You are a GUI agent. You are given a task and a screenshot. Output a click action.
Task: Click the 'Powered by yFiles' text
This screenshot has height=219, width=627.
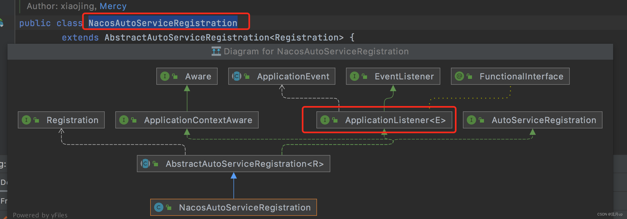pos(40,215)
